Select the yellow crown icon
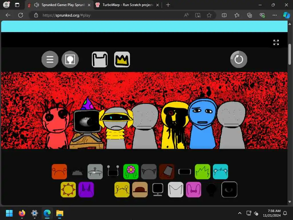This screenshot has width=293, height=220. (x=122, y=60)
